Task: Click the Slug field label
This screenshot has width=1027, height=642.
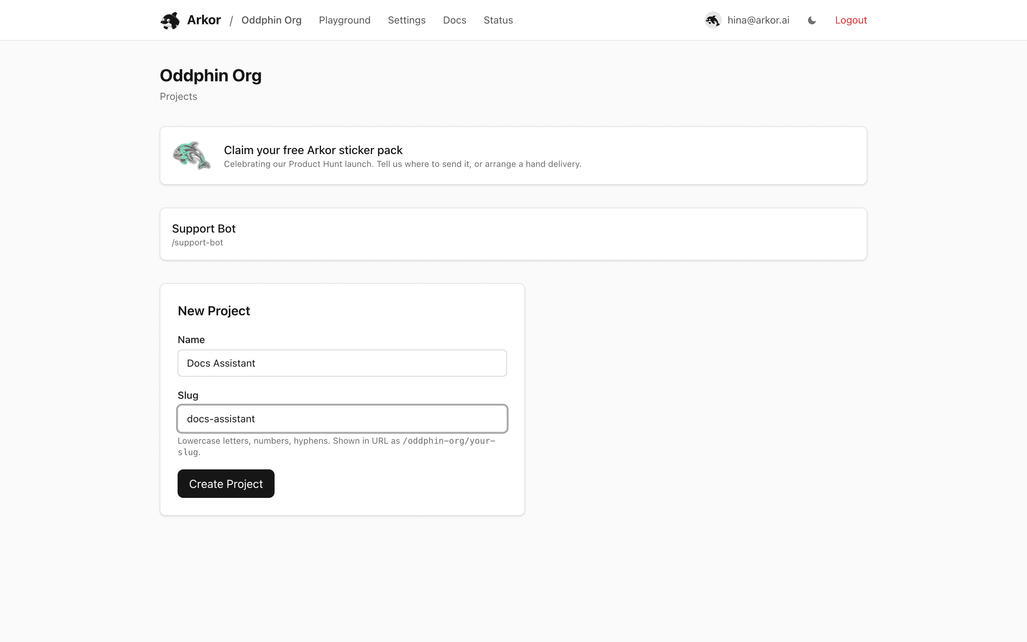Action: (188, 395)
